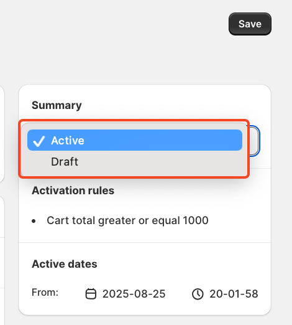The height and width of the screenshot is (325, 292).
Task: Open the 20-01-58 time field
Action: 234,294
